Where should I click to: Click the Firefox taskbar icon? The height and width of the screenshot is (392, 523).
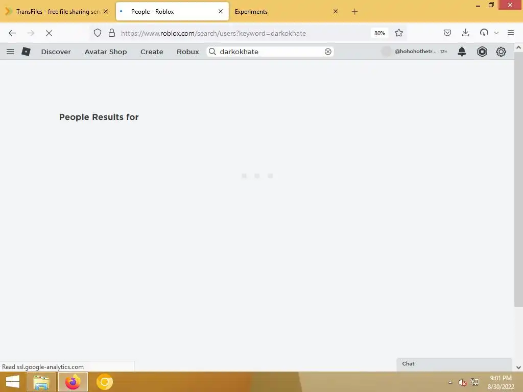coord(73,382)
